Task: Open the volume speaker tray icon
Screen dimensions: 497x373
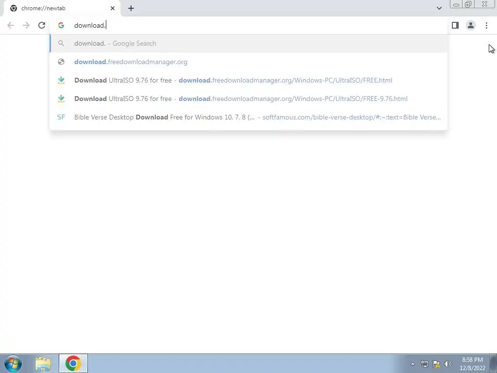Action: 448,364
